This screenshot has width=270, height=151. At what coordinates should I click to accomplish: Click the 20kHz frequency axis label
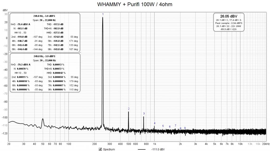pyautogui.click(x=266, y=144)
